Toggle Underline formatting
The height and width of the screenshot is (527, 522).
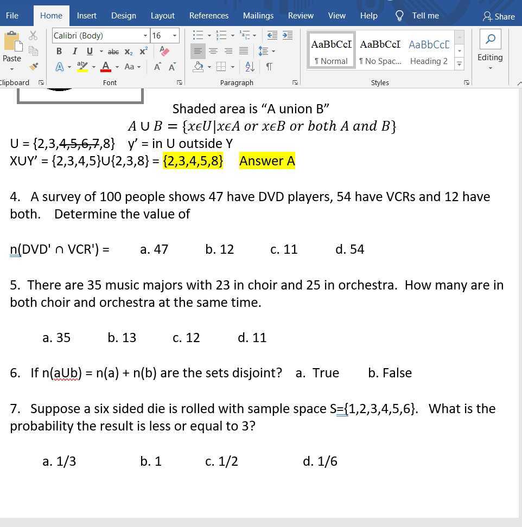90,51
